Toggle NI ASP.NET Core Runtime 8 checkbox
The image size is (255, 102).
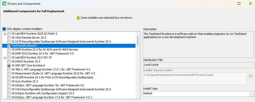coord(9,65)
